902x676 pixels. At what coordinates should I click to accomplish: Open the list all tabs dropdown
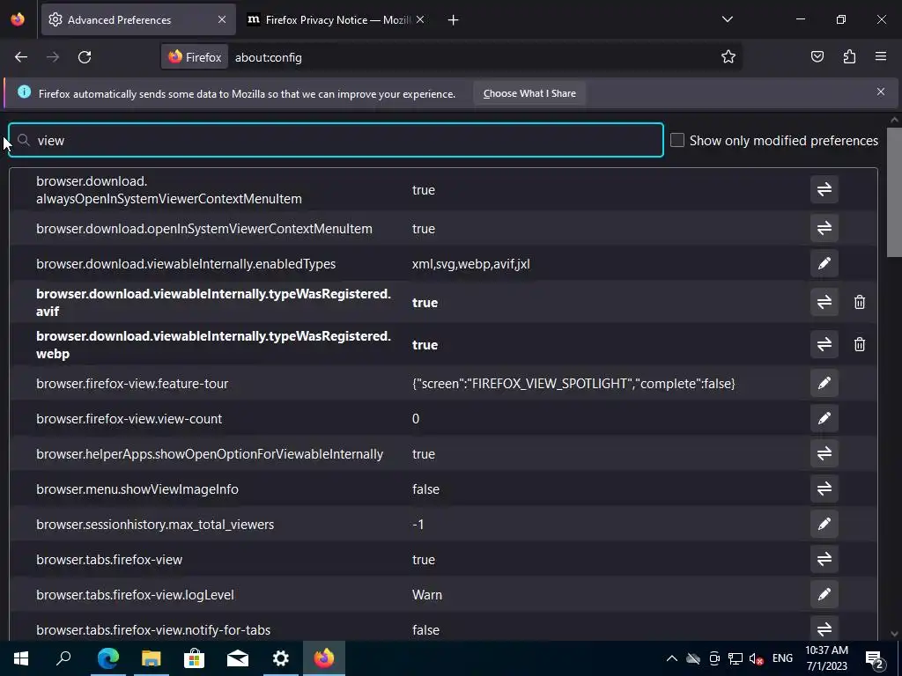[x=727, y=19]
